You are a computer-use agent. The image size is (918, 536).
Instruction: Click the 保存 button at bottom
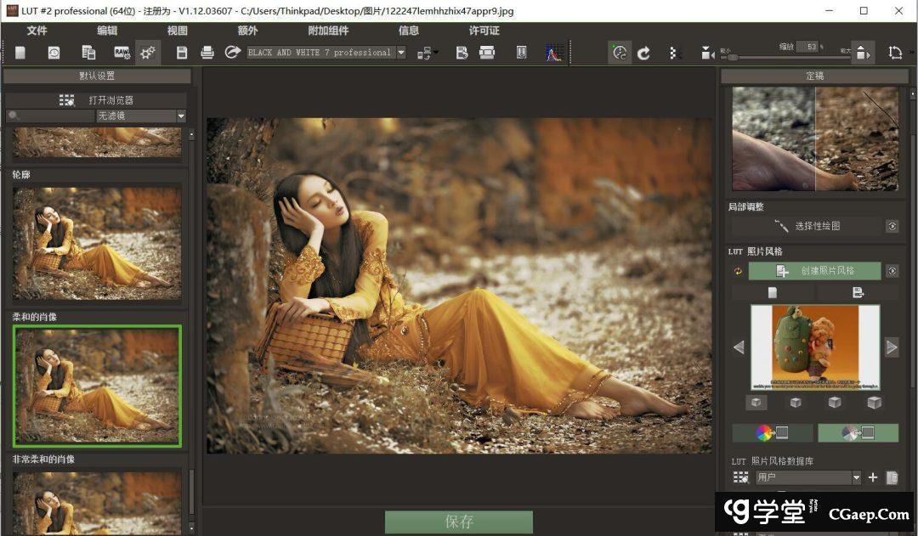459,522
